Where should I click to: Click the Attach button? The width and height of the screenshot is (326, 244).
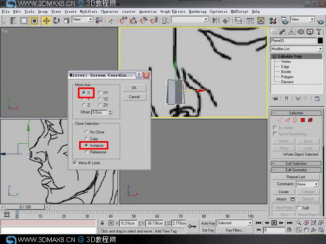coord(281,199)
